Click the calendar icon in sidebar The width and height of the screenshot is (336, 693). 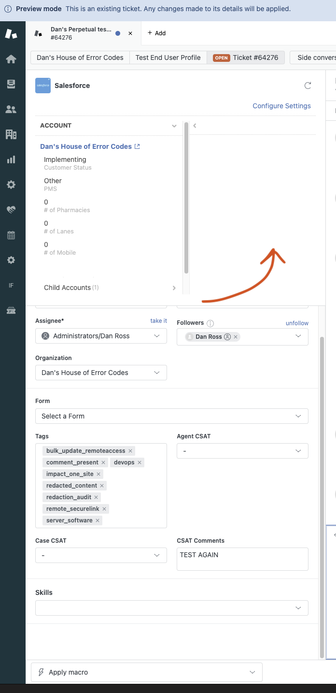click(11, 235)
